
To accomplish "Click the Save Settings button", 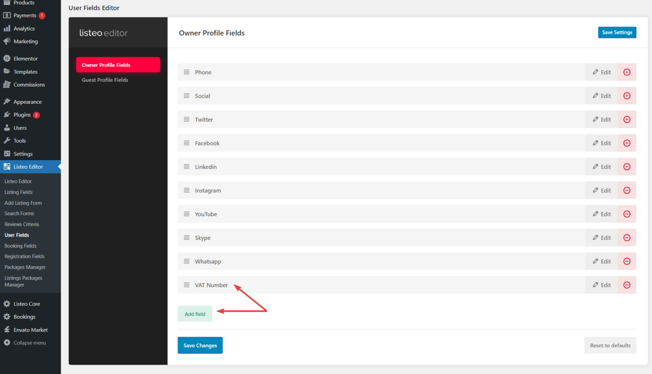I will [617, 33].
